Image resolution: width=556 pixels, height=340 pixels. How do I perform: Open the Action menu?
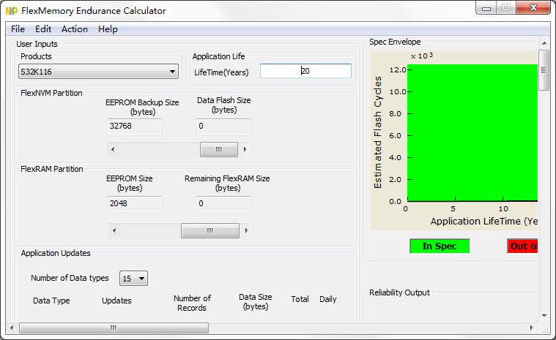[75, 29]
